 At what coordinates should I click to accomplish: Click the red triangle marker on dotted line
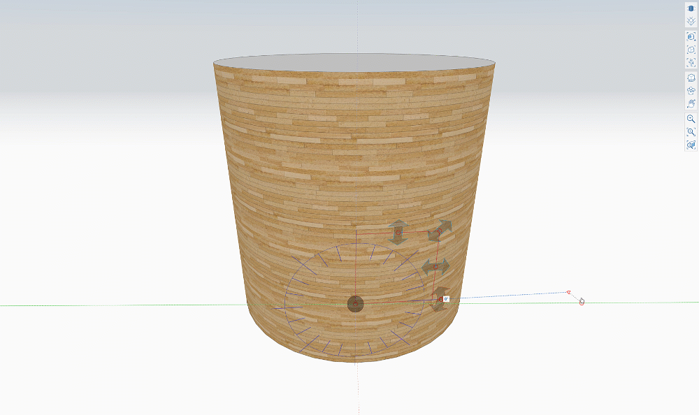pos(568,292)
